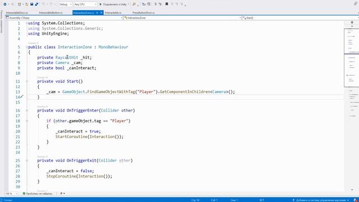Pin the InteractionZone.cs tab
The image size is (359, 202).
(x=97, y=13)
